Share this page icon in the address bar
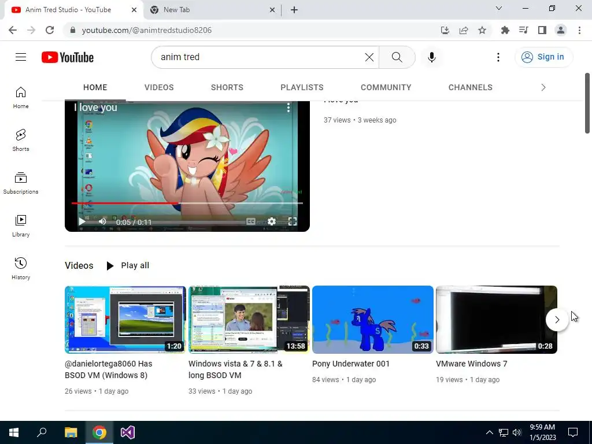Image resolution: width=592 pixels, height=444 pixels. [x=464, y=30]
